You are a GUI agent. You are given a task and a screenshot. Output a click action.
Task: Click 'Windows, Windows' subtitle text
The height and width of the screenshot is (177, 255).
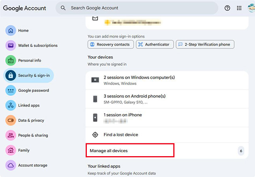(x=120, y=83)
